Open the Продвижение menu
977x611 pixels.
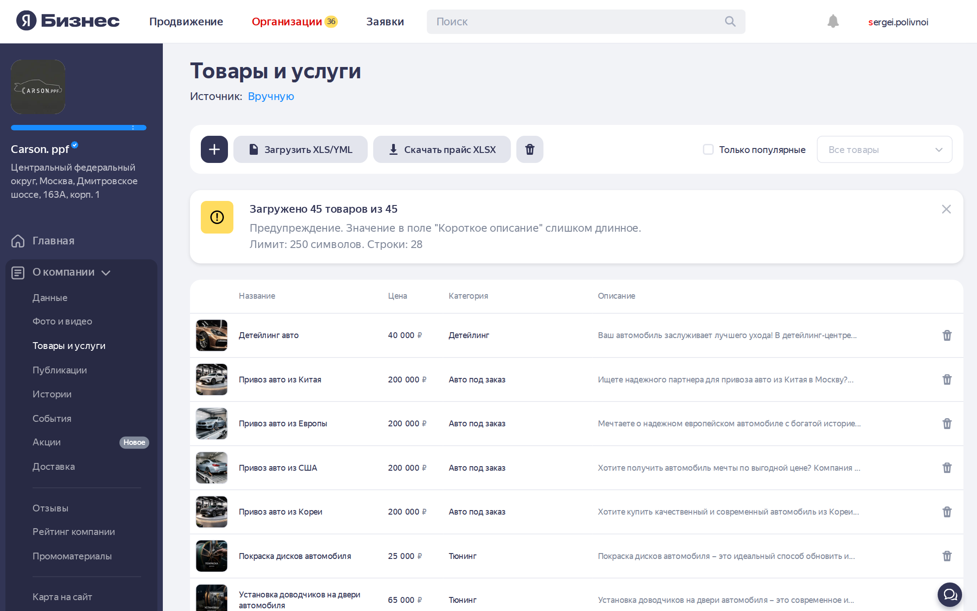[186, 21]
